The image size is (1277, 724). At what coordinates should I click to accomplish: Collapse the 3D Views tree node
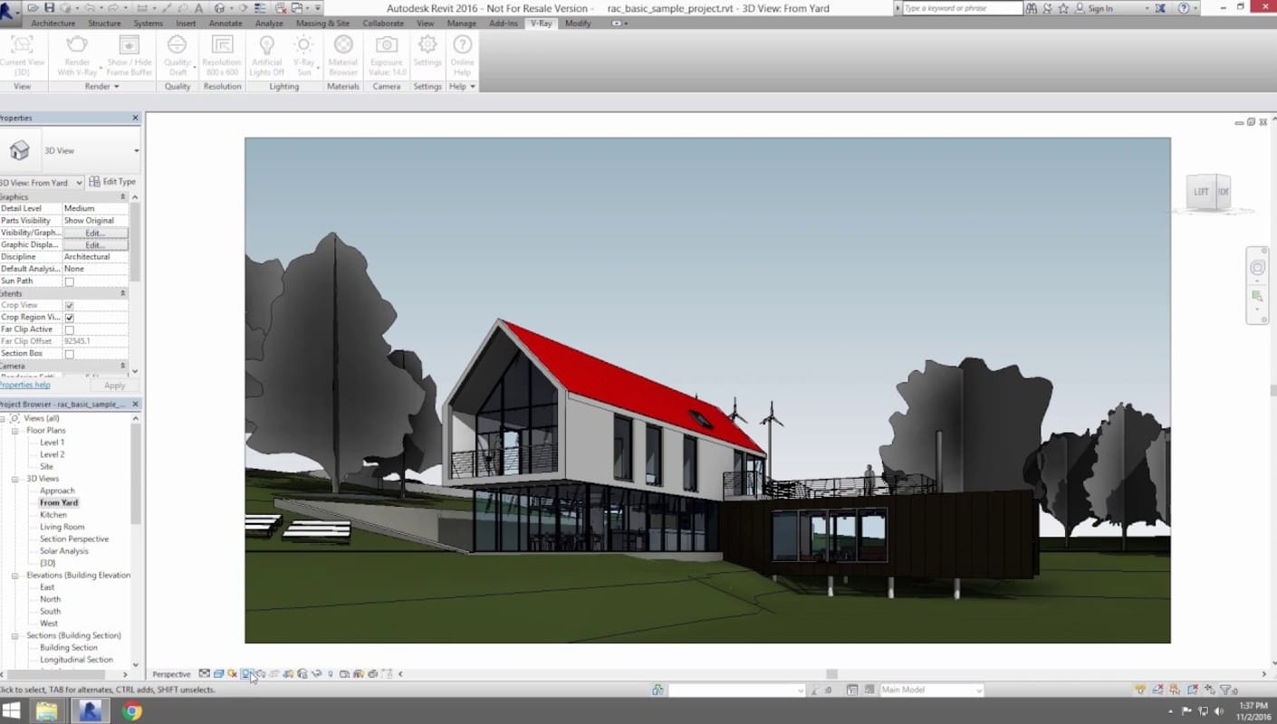(x=15, y=479)
